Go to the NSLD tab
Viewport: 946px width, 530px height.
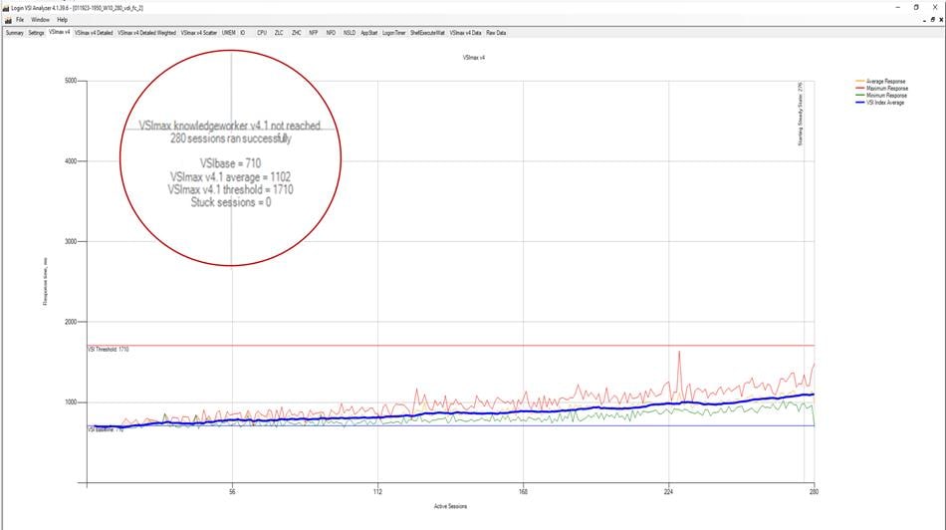[350, 33]
